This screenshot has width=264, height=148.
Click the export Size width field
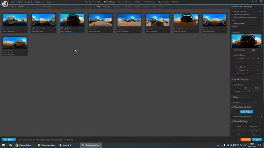point(246,88)
